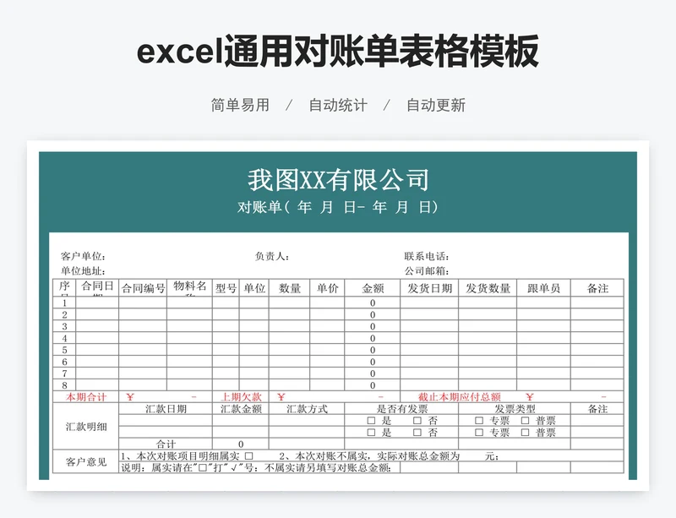Click the 自动统计 tagline
676x518 pixels.
pos(338,105)
